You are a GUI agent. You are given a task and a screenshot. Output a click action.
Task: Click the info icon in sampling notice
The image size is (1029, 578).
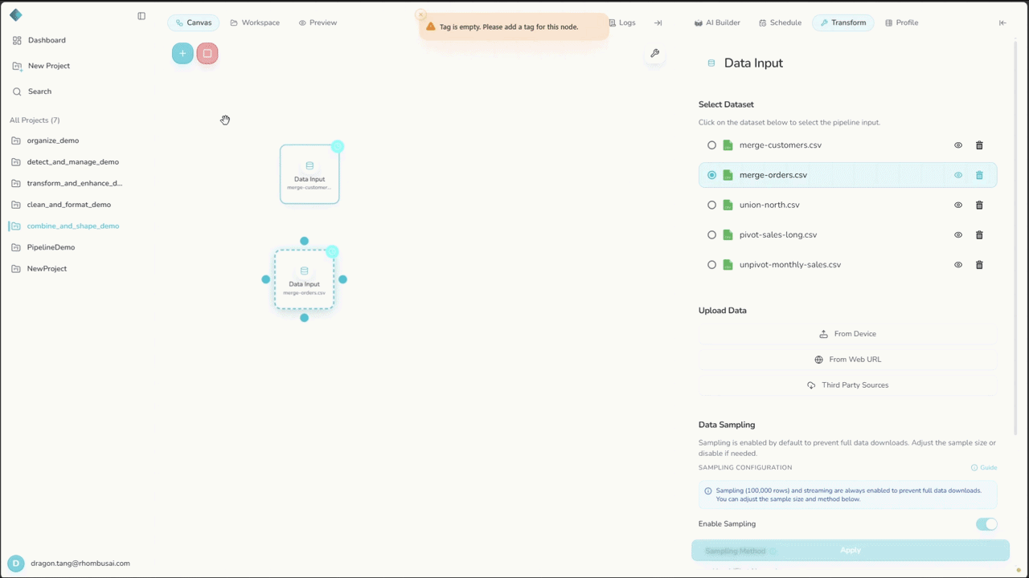click(x=708, y=490)
